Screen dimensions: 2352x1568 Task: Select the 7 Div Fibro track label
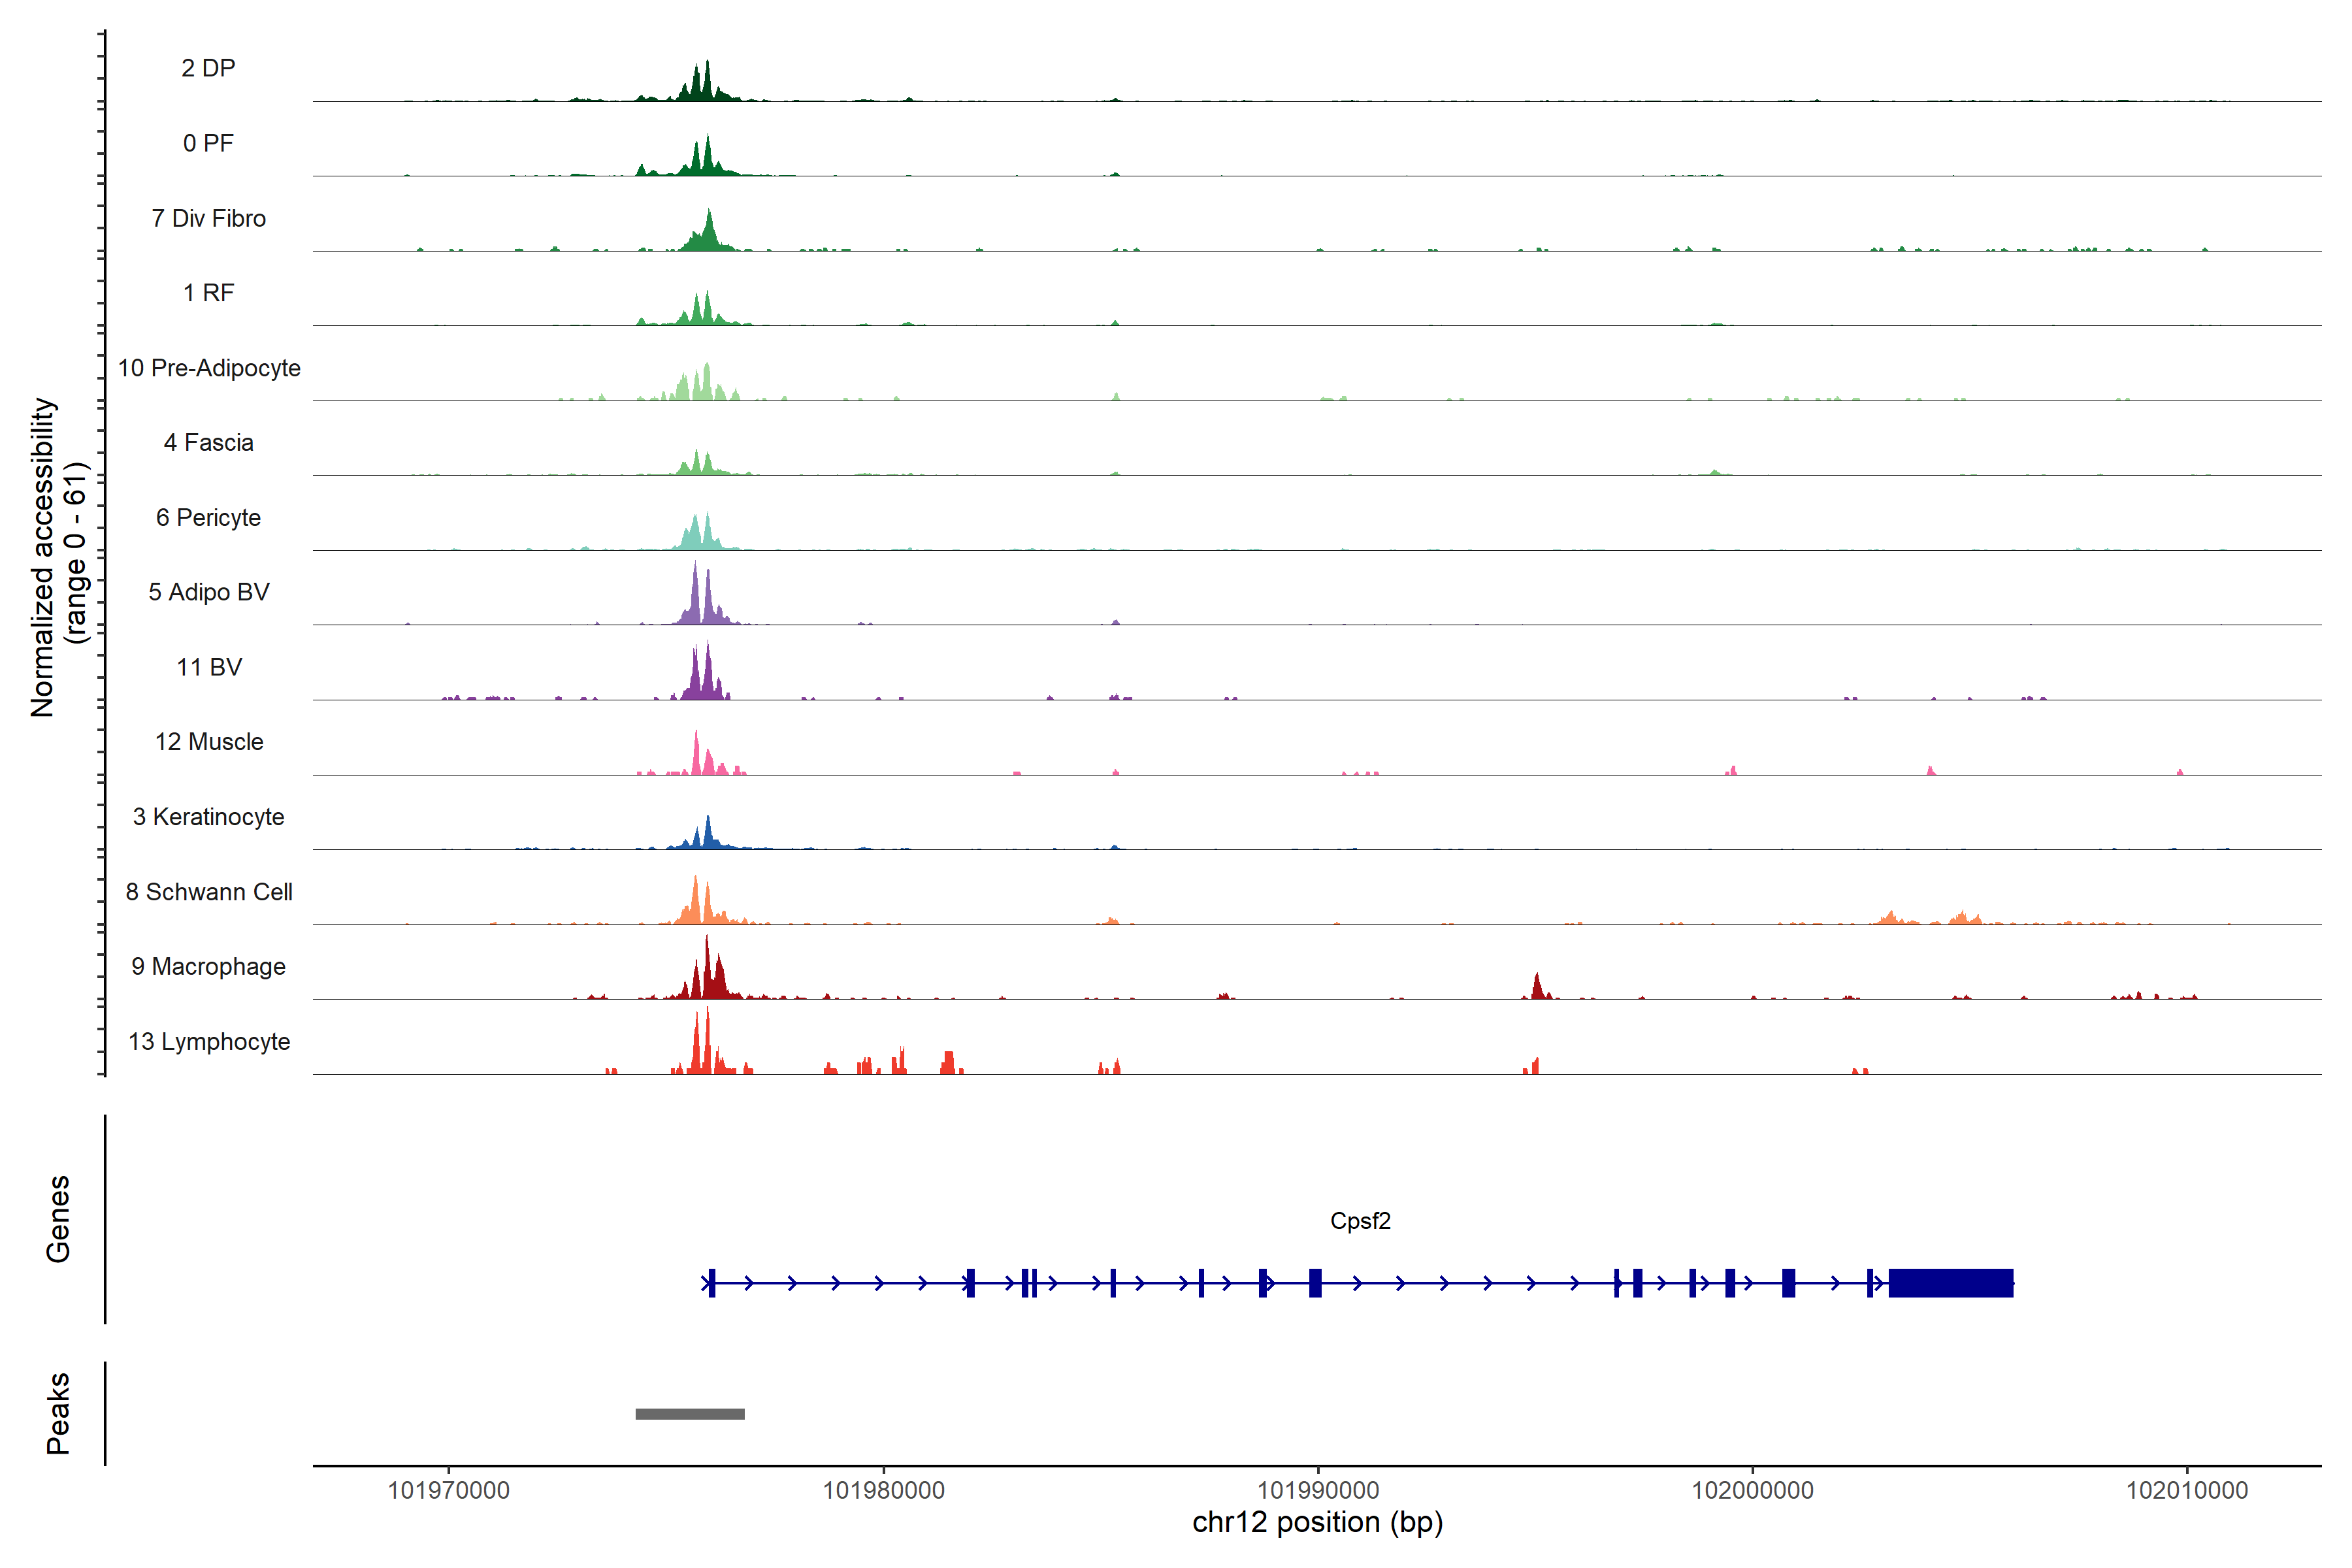point(208,218)
